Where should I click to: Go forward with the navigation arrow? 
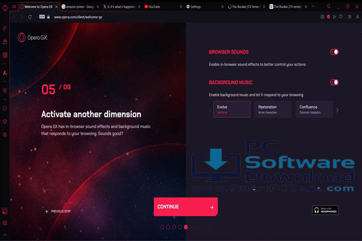(22, 17)
